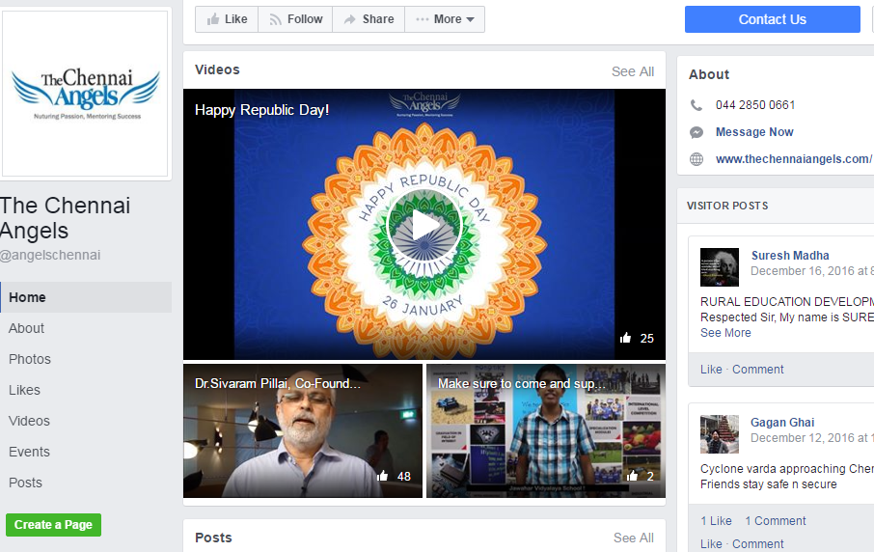Follow the page via Follow button
This screenshot has height=552, width=874.
pos(295,19)
